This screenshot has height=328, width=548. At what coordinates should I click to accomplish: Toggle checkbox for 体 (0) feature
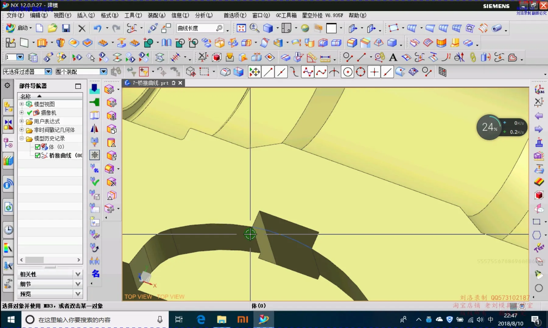click(x=38, y=147)
